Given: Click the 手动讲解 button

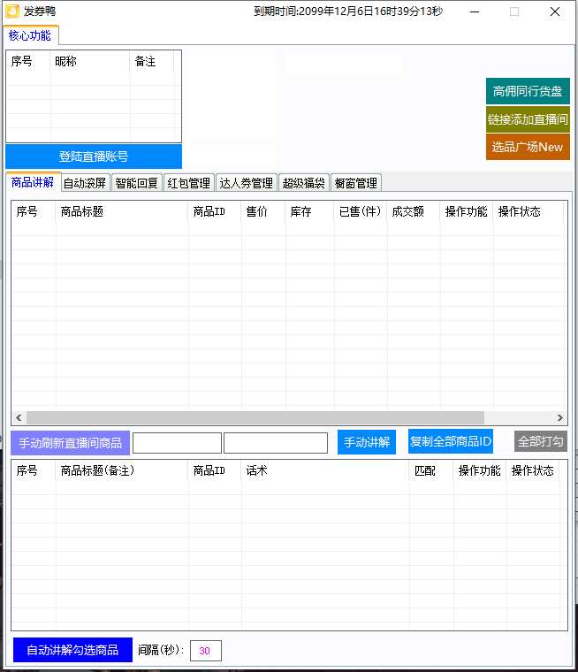Looking at the screenshot, I should pos(367,442).
